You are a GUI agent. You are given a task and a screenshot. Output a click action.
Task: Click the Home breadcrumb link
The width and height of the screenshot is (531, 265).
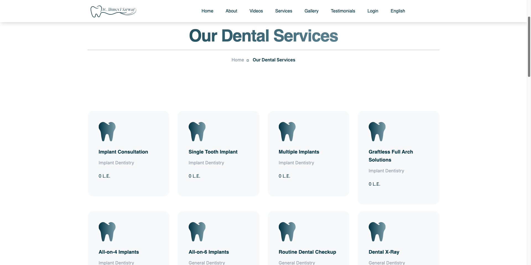[x=238, y=60]
